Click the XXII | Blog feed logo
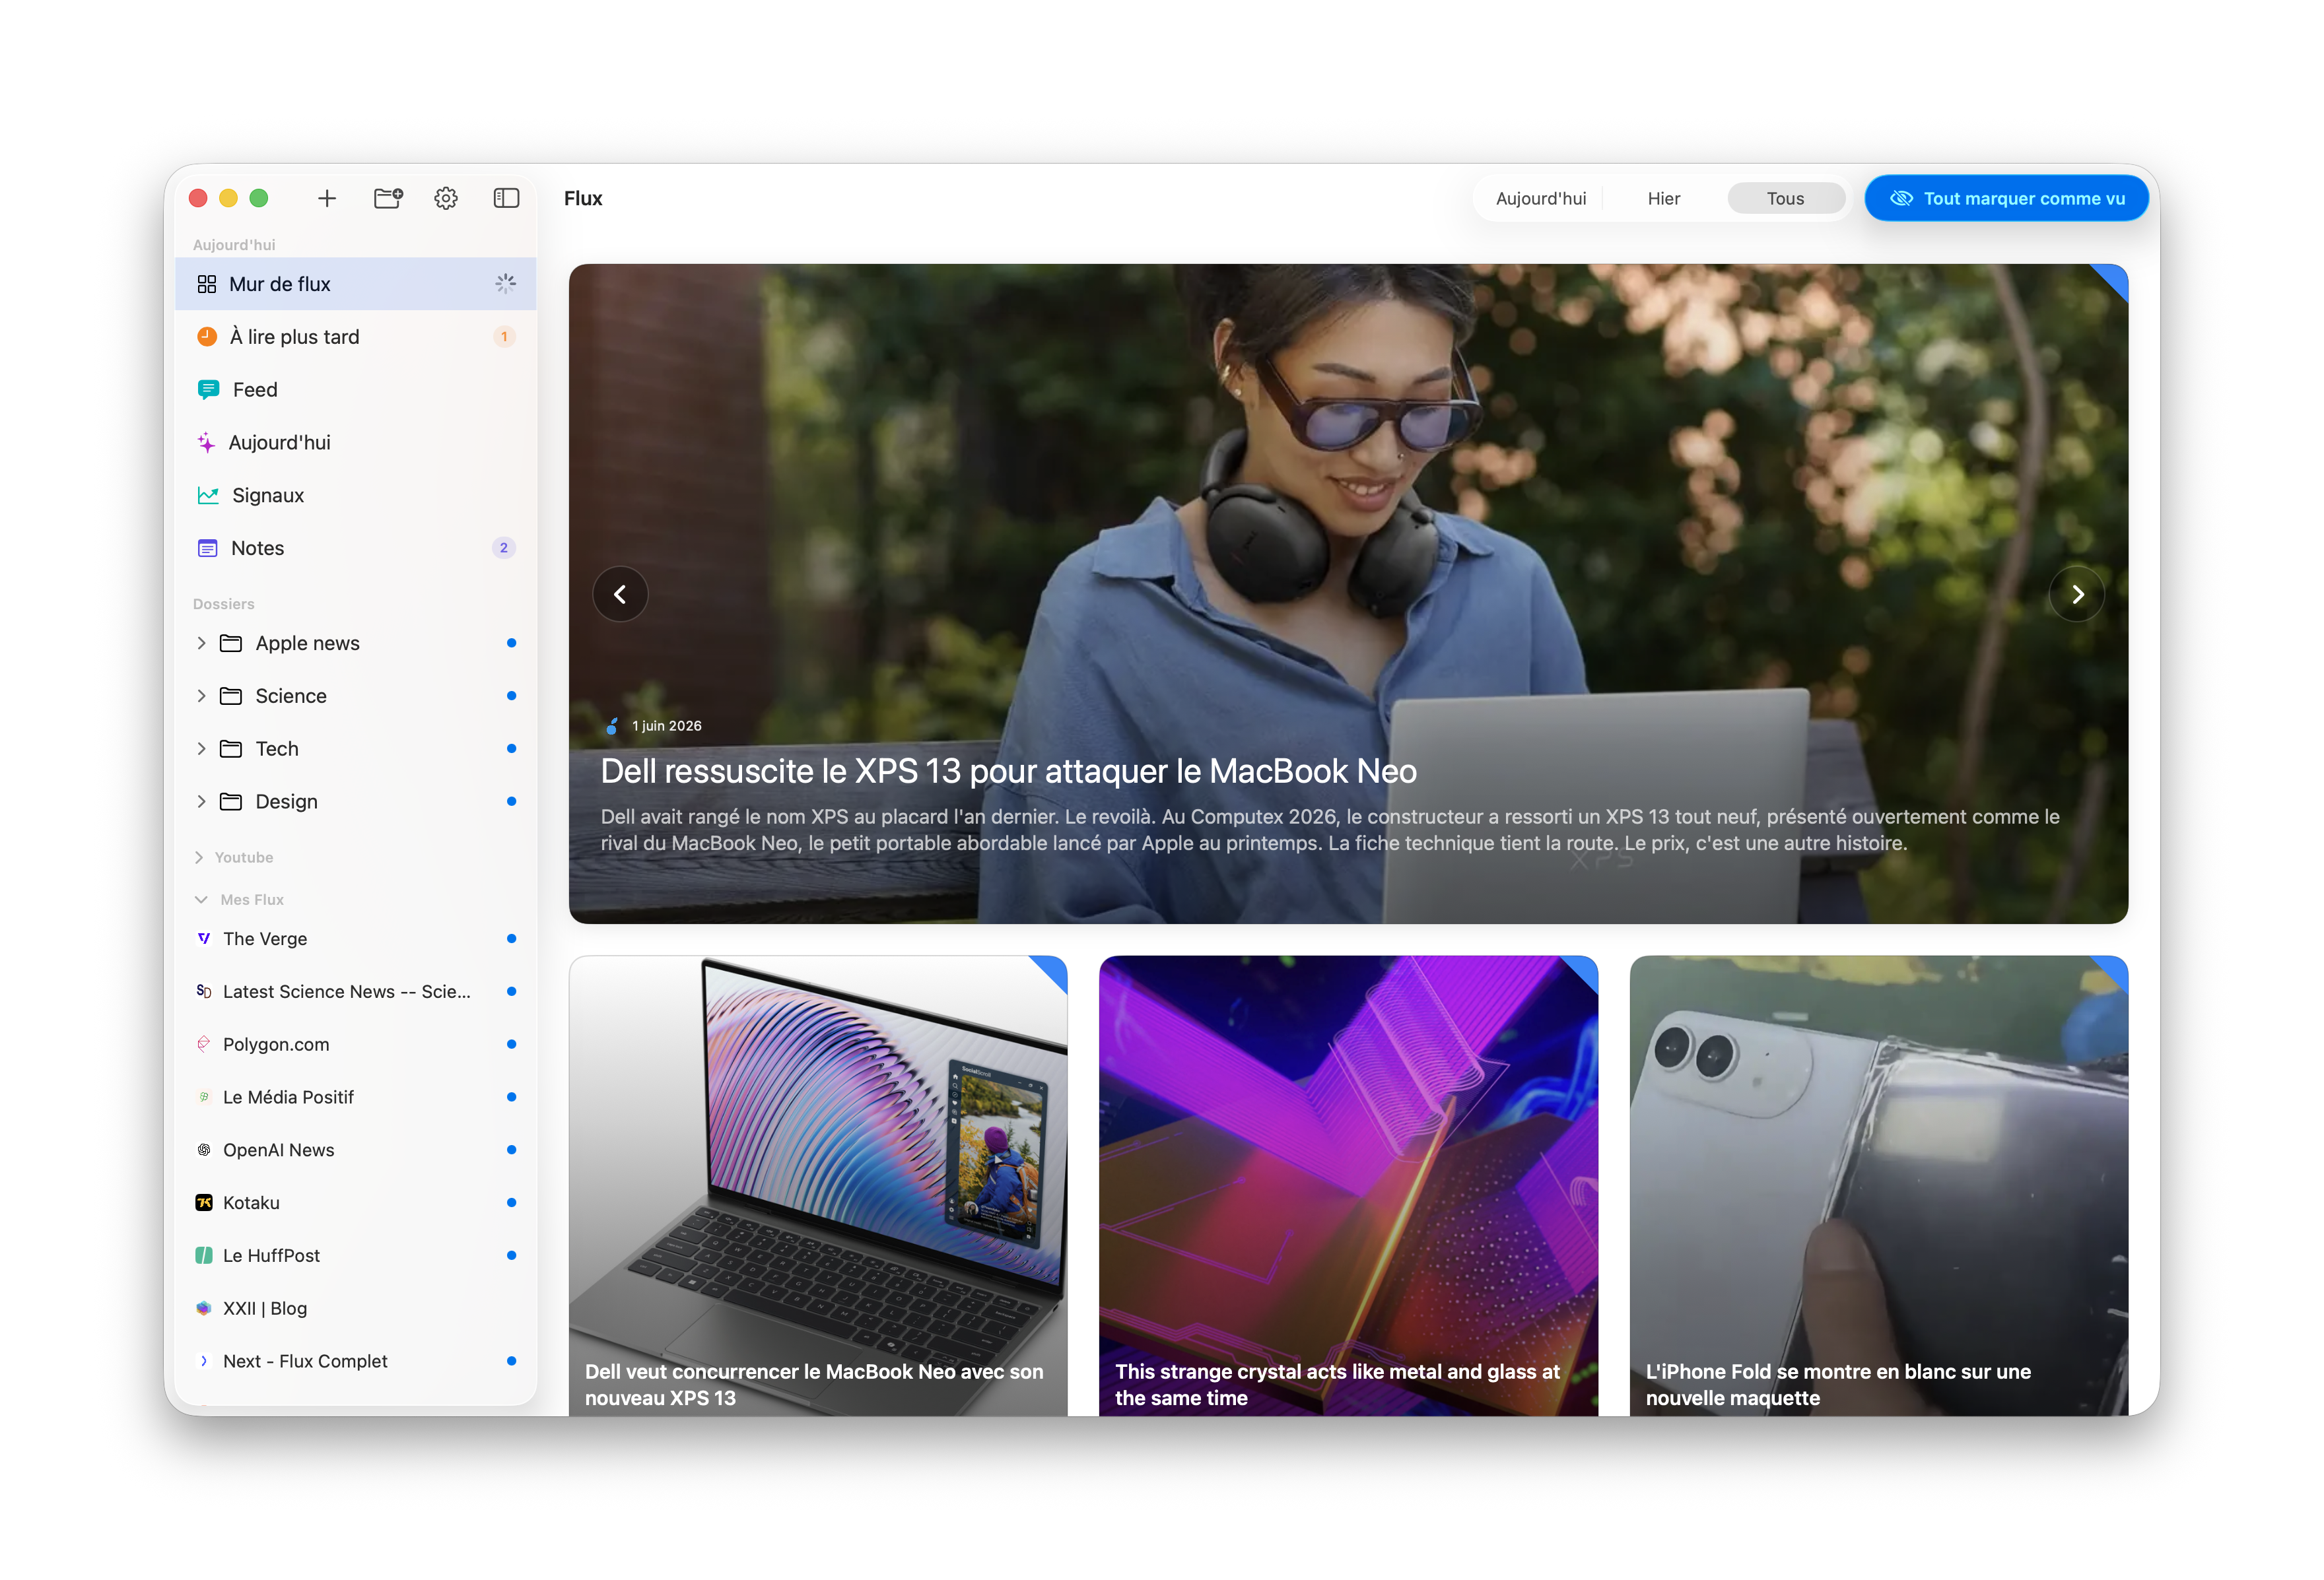Viewport: 2324px width, 1580px height. coord(204,1309)
